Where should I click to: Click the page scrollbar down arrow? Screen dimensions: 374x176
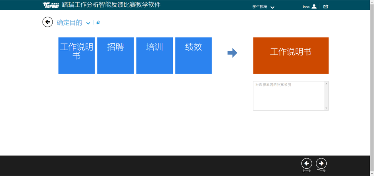click(372, 174)
